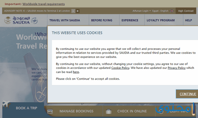Change the Egypt - English region
This screenshot has width=198, height=118.
pyautogui.click(x=160, y=11)
